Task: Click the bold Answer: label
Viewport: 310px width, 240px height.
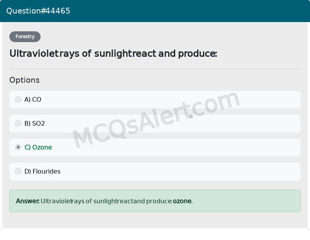Action: pos(28,201)
